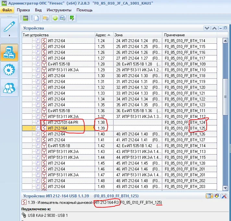Click zone cell '31. ИП 212-64 1.31'
This screenshot has height=221, width=231.
point(138,82)
